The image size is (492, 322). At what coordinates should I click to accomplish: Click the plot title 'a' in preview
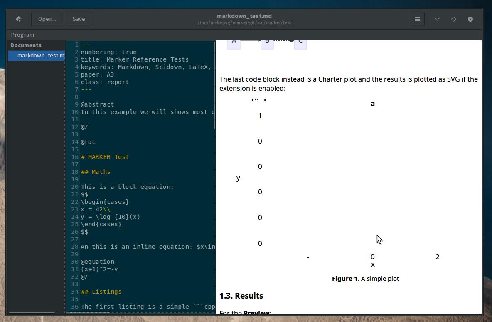(x=373, y=104)
